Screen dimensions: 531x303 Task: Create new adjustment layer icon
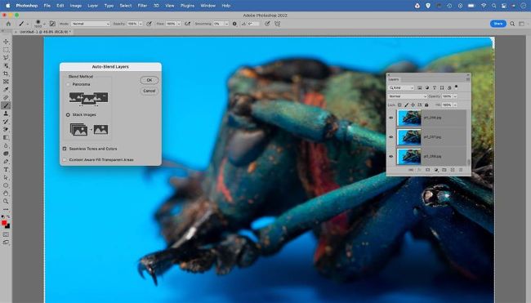(436, 170)
